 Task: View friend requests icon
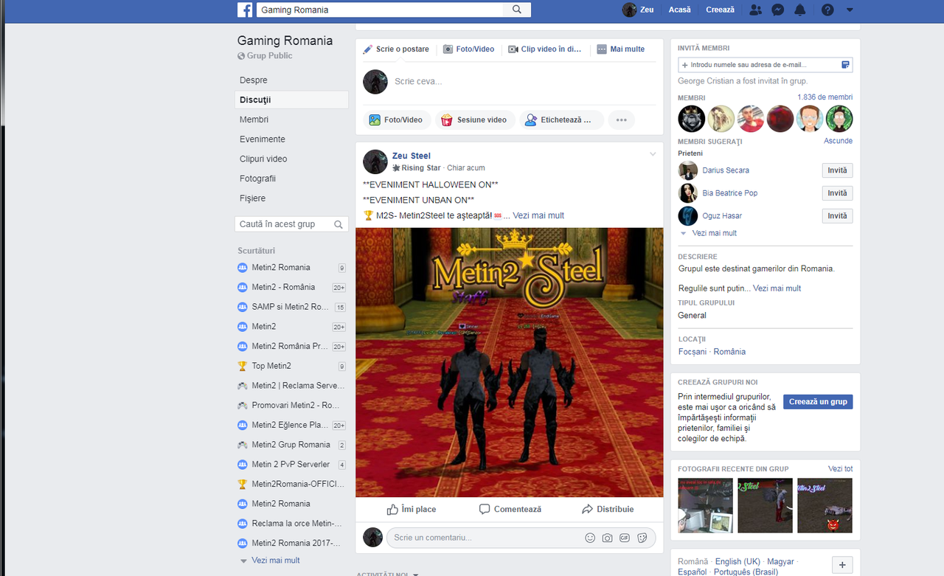coord(754,9)
